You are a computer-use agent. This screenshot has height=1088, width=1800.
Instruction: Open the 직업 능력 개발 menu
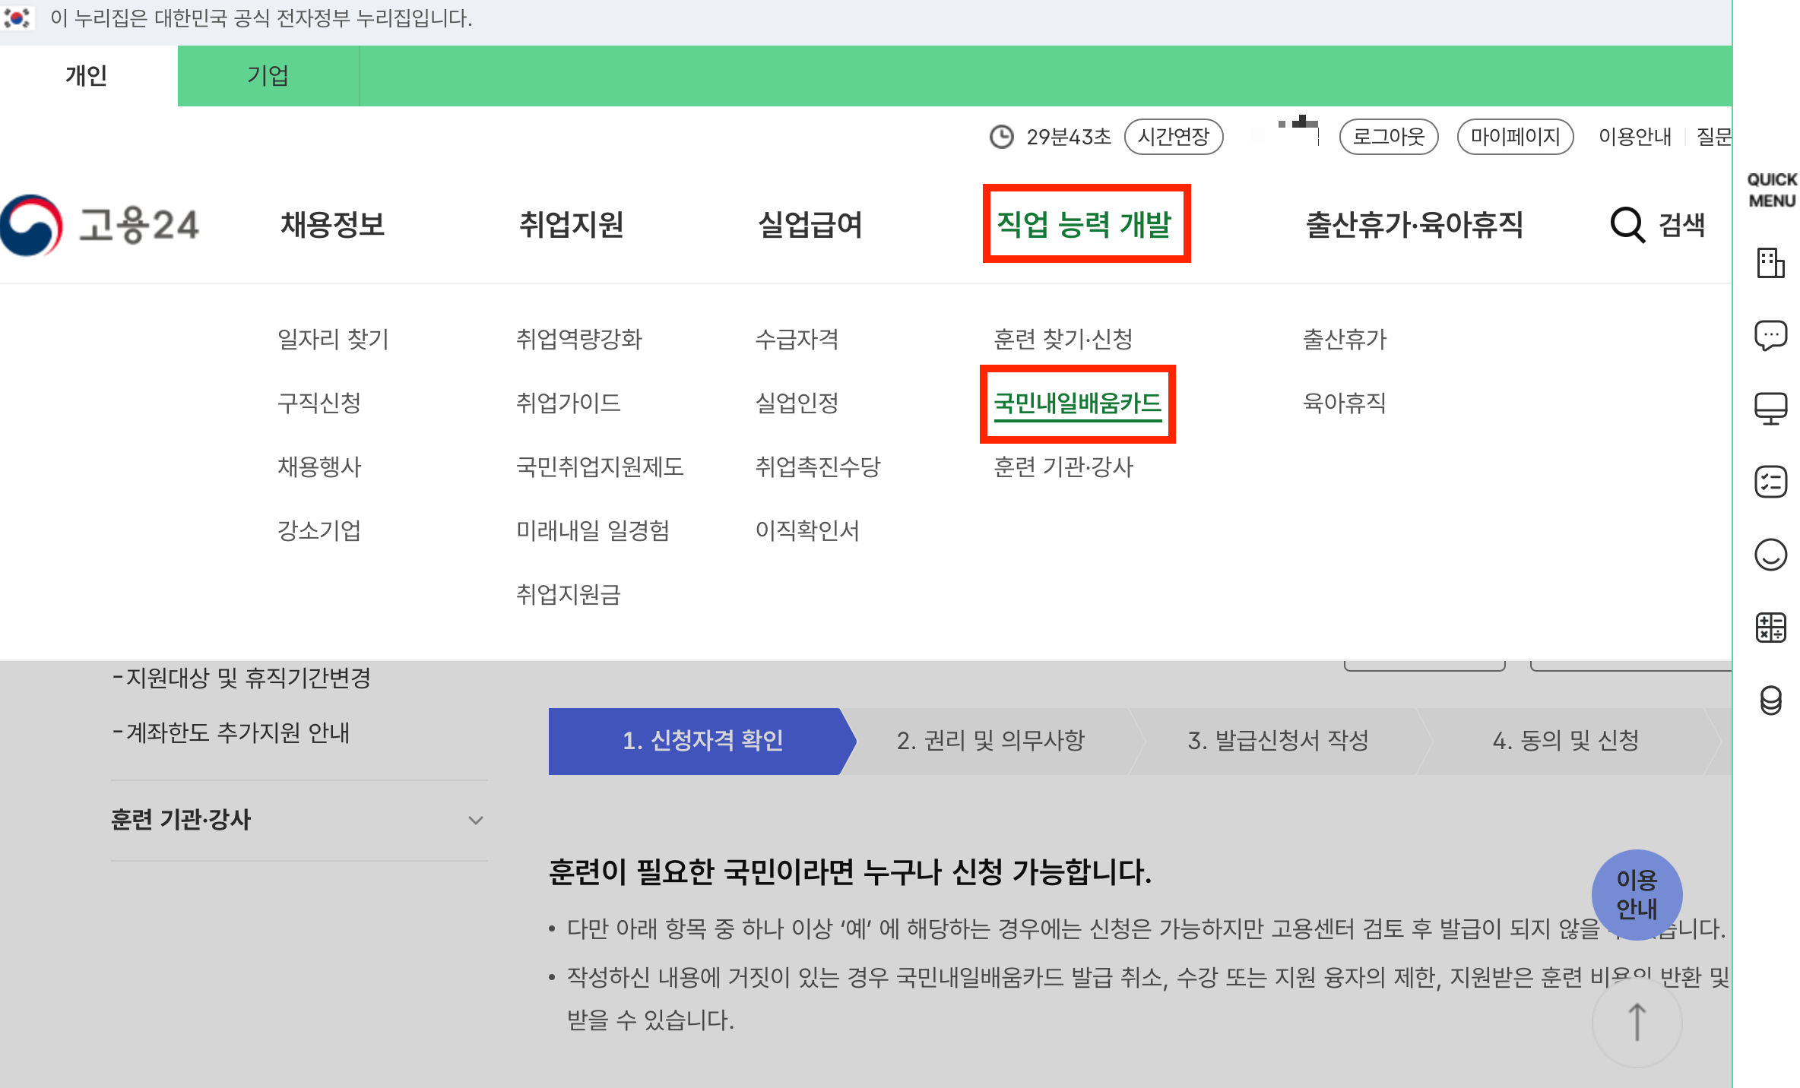pyautogui.click(x=1085, y=224)
